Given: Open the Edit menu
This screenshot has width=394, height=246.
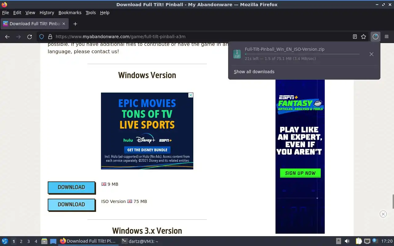Looking at the screenshot, I should click(17, 13).
